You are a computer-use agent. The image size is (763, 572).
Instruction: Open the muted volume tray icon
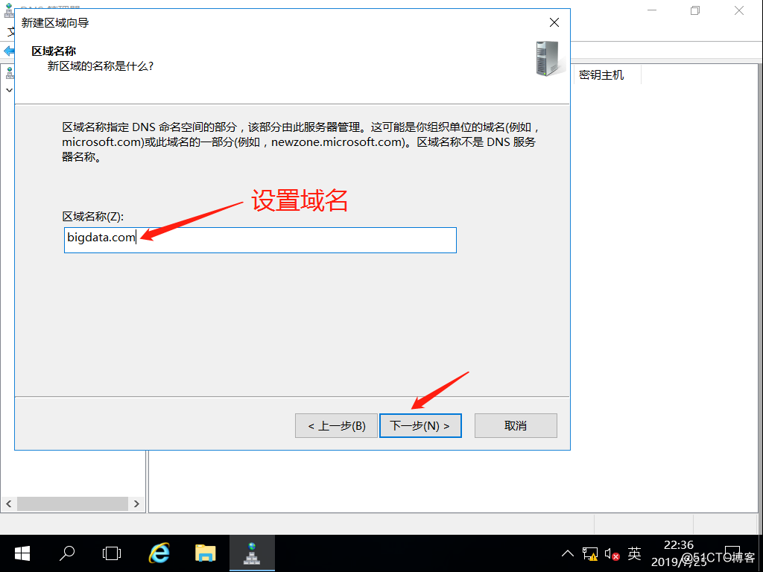612,553
